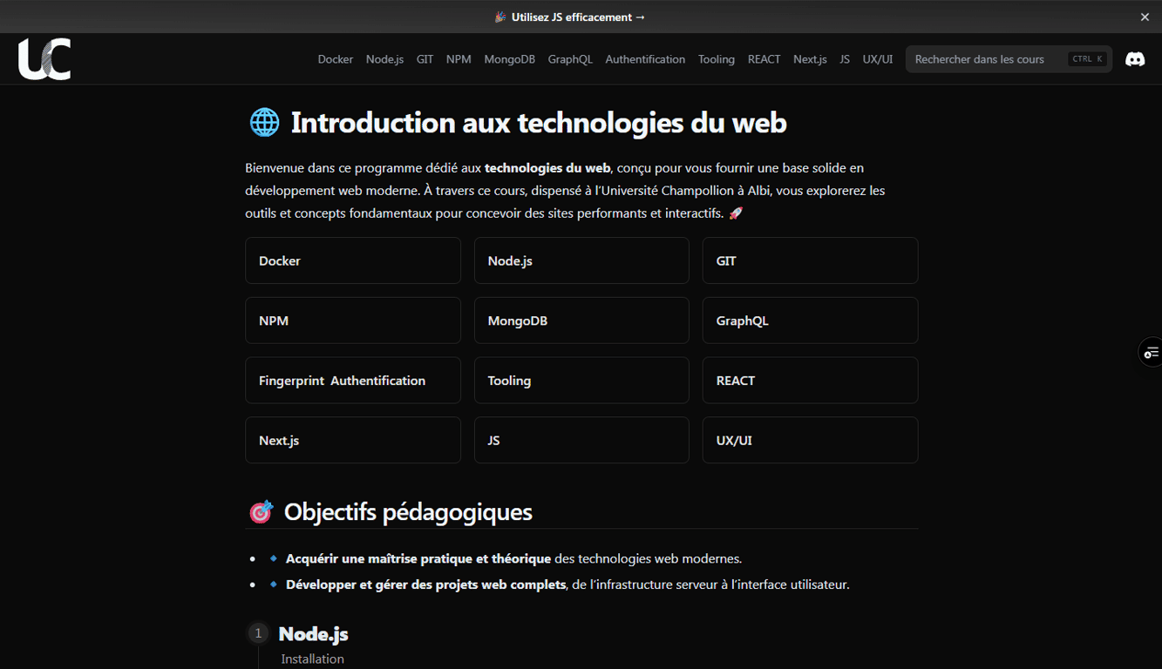
Task: Click the UC logo in the header
Action: tap(44, 58)
